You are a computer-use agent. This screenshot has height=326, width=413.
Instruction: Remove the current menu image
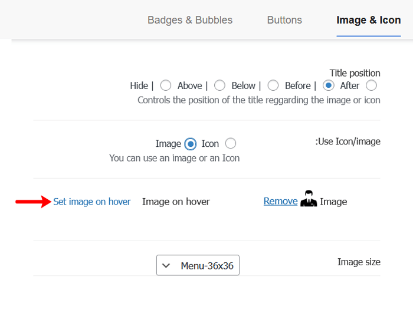pyautogui.click(x=280, y=201)
